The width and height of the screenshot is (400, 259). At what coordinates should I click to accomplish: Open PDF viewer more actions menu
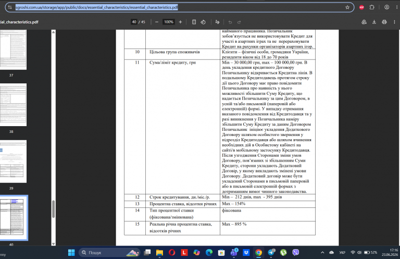[394, 22]
